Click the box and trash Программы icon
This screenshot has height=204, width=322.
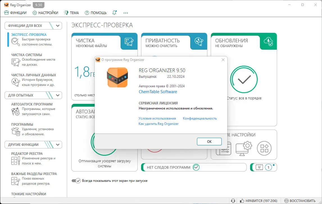[x=16, y=132]
